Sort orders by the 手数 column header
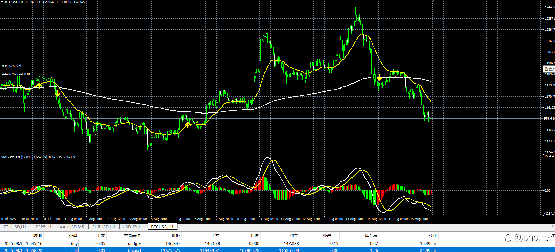Image resolution: width=555 pixels, height=252 pixels. click(x=101, y=236)
